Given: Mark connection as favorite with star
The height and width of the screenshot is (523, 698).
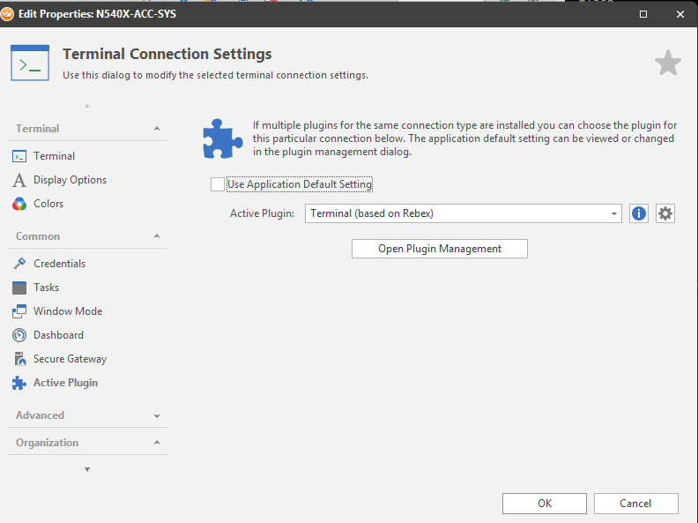Looking at the screenshot, I should (667, 64).
